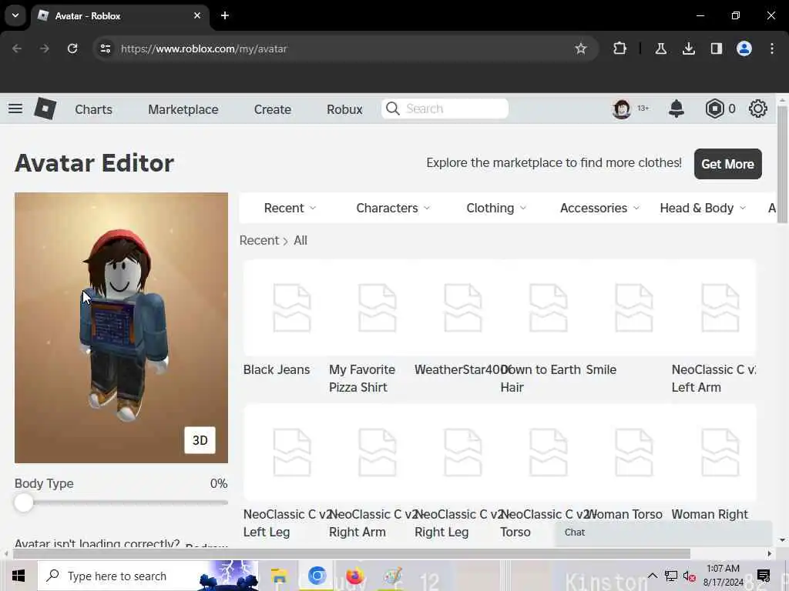Open browser extensions puzzle icon
789x591 pixels.
(x=619, y=48)
